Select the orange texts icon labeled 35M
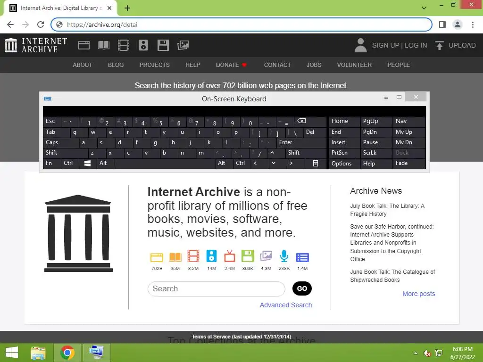 pos(175,257)
